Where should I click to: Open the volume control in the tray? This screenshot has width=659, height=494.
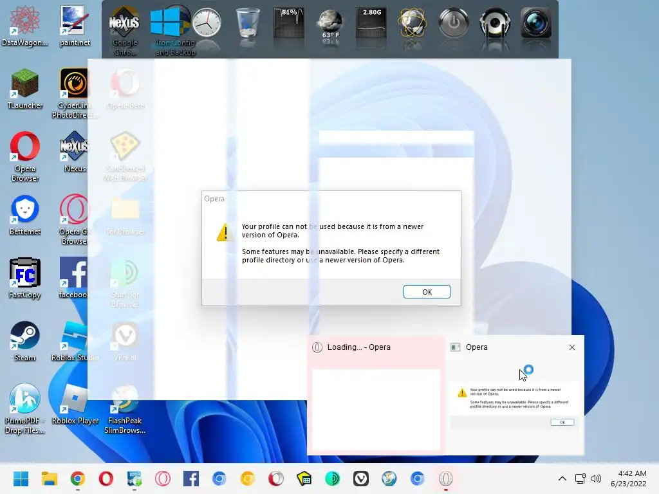595,479
